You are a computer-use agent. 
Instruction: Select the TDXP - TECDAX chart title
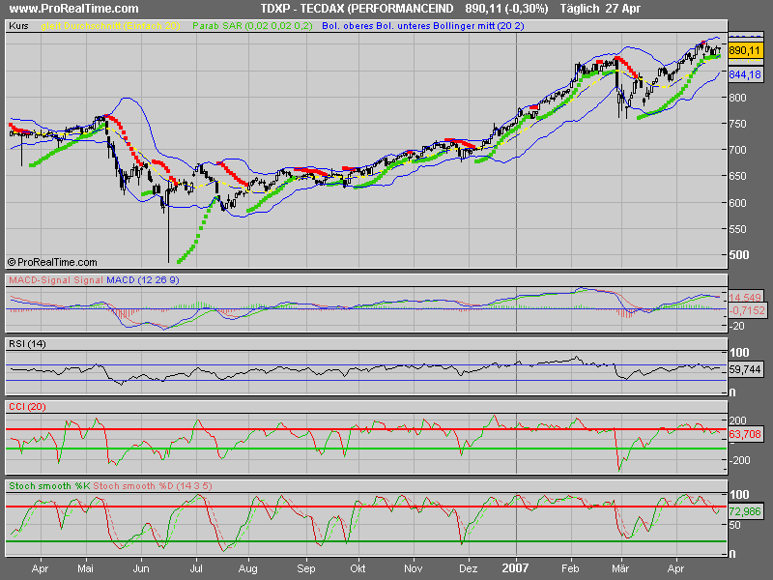(357, 9)
